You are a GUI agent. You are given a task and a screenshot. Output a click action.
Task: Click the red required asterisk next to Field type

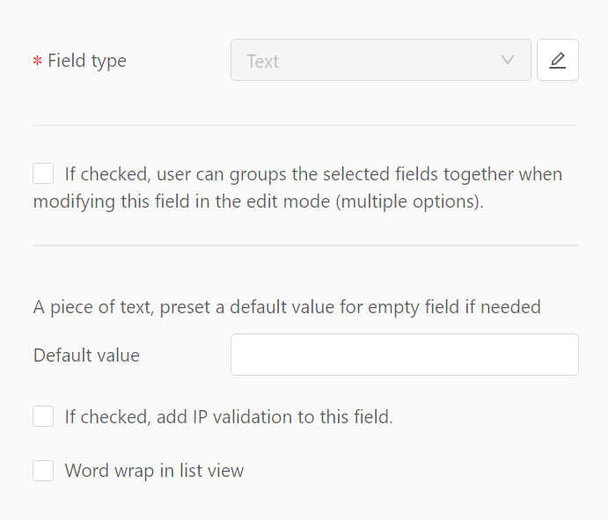pyautogui.click(x=37, y=61)
